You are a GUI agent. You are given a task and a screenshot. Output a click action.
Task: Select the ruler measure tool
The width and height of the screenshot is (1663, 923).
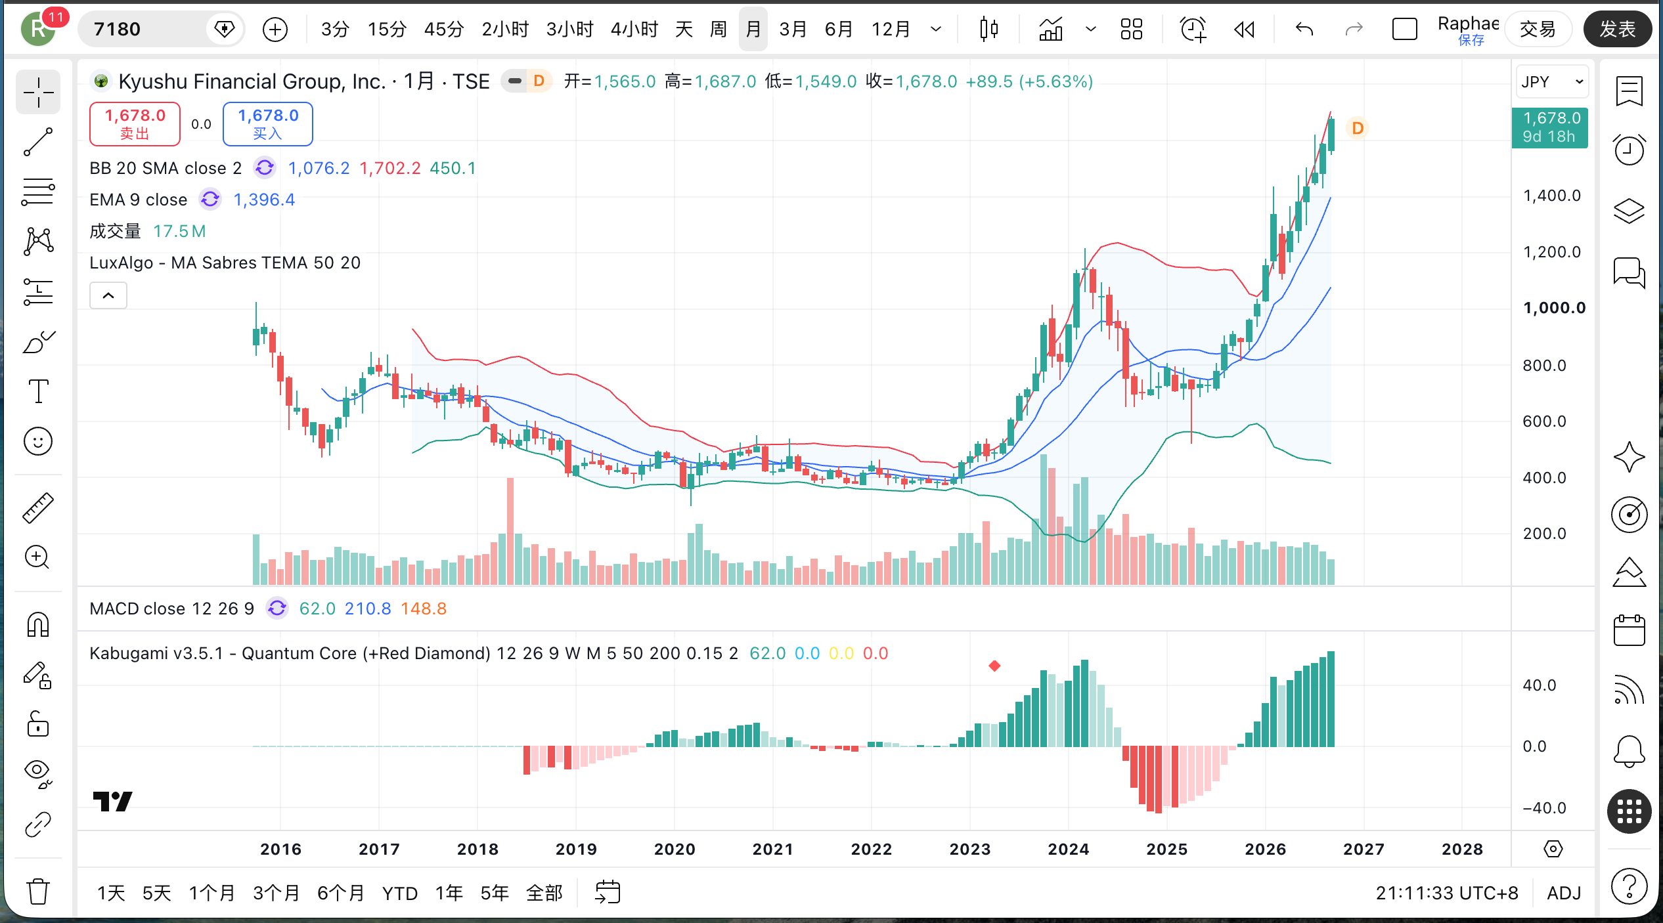(x=38, y=508)
